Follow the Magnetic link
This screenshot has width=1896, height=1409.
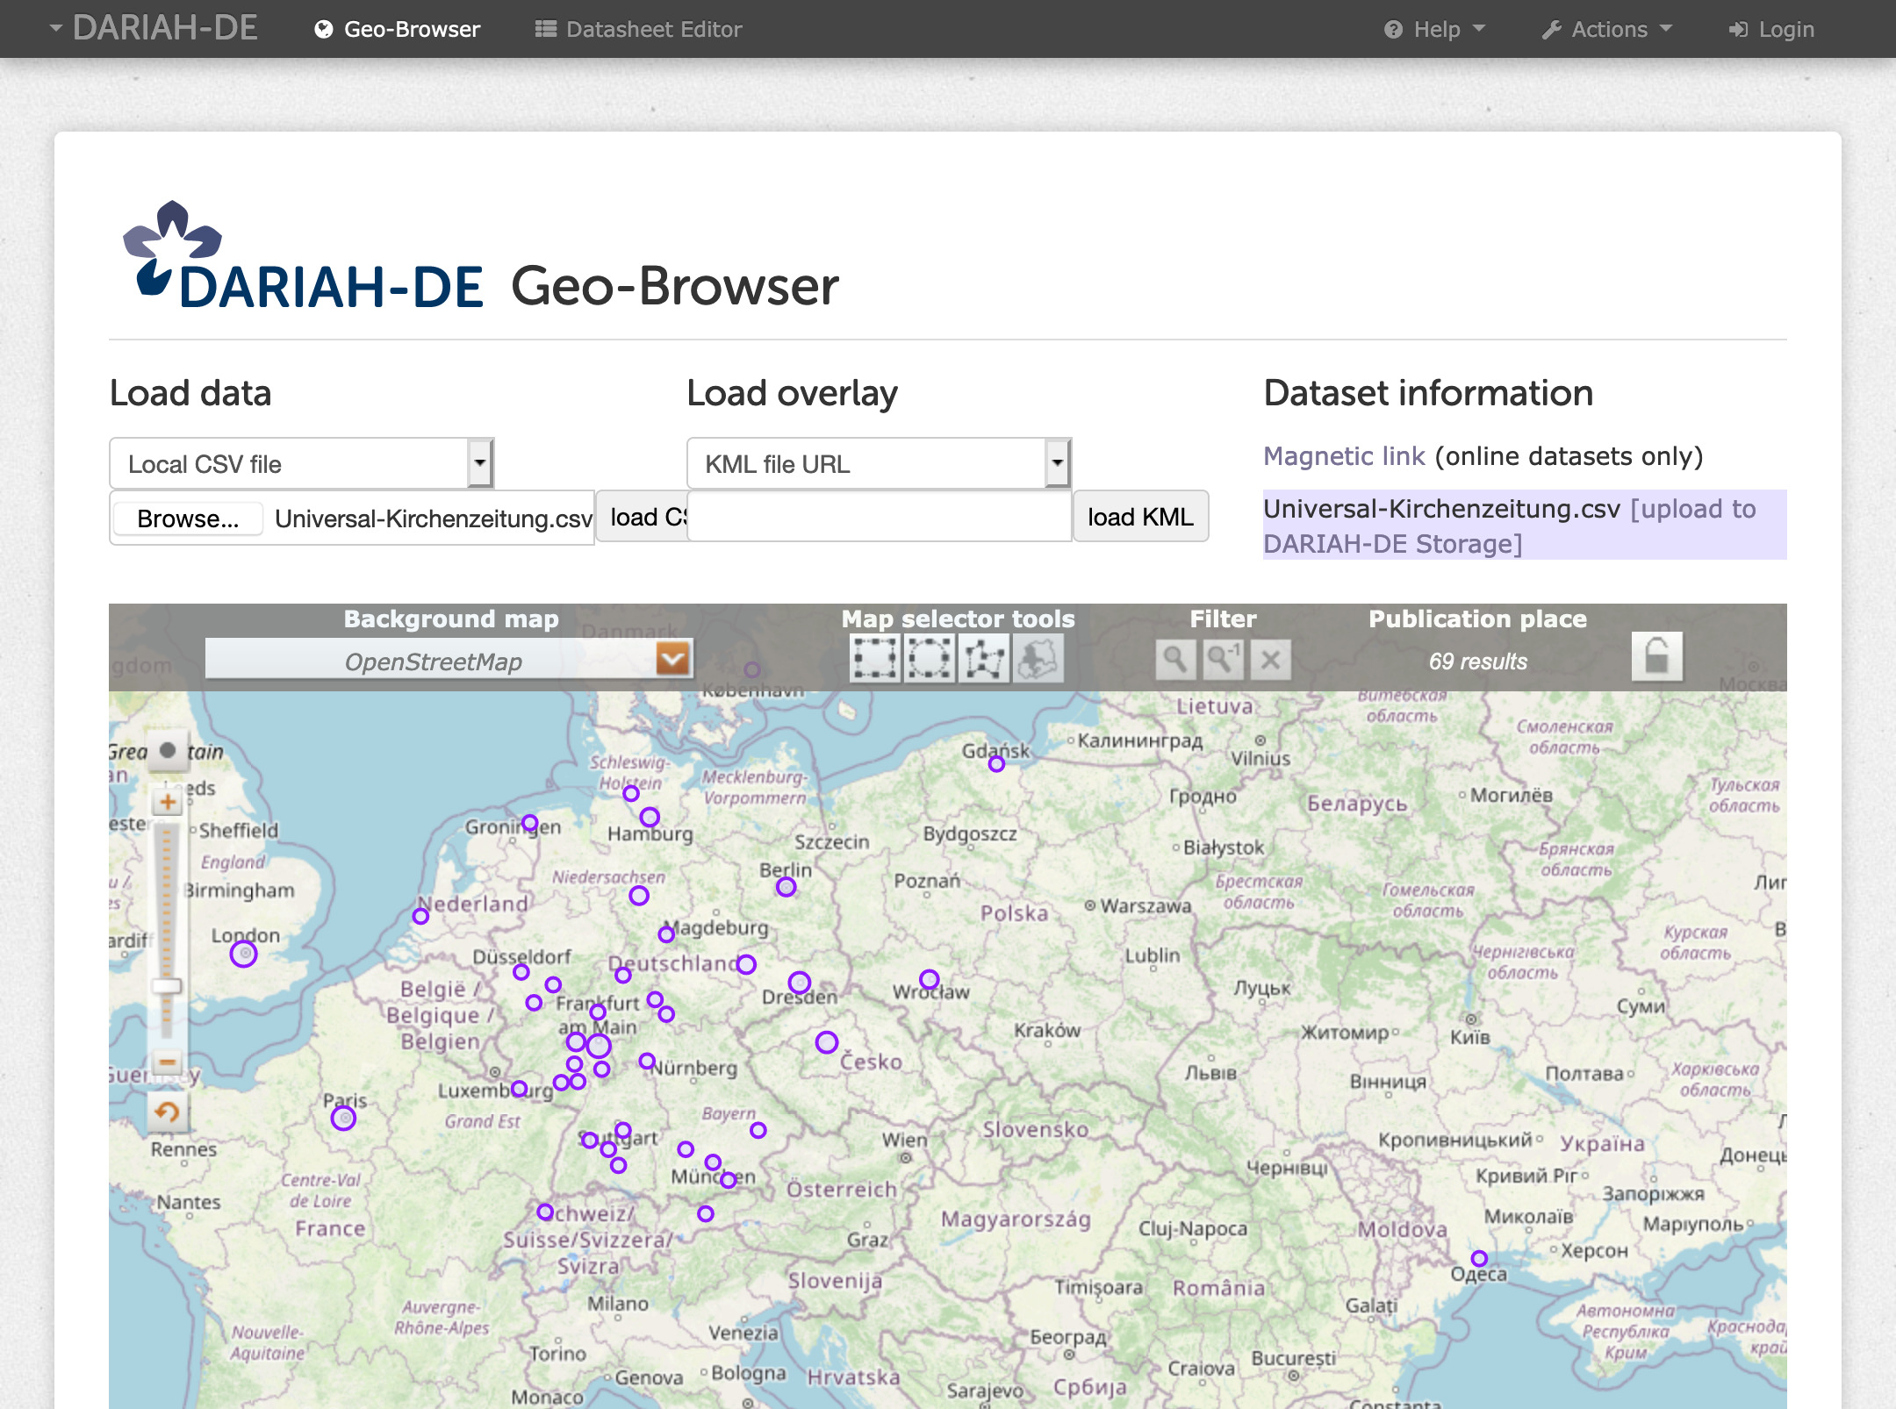tap(1344, 456)
